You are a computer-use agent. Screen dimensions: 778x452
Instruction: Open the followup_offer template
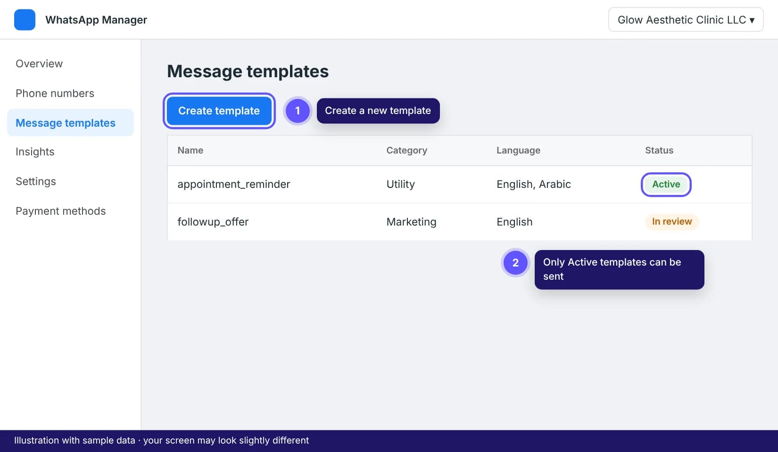[x=213, y=222]
